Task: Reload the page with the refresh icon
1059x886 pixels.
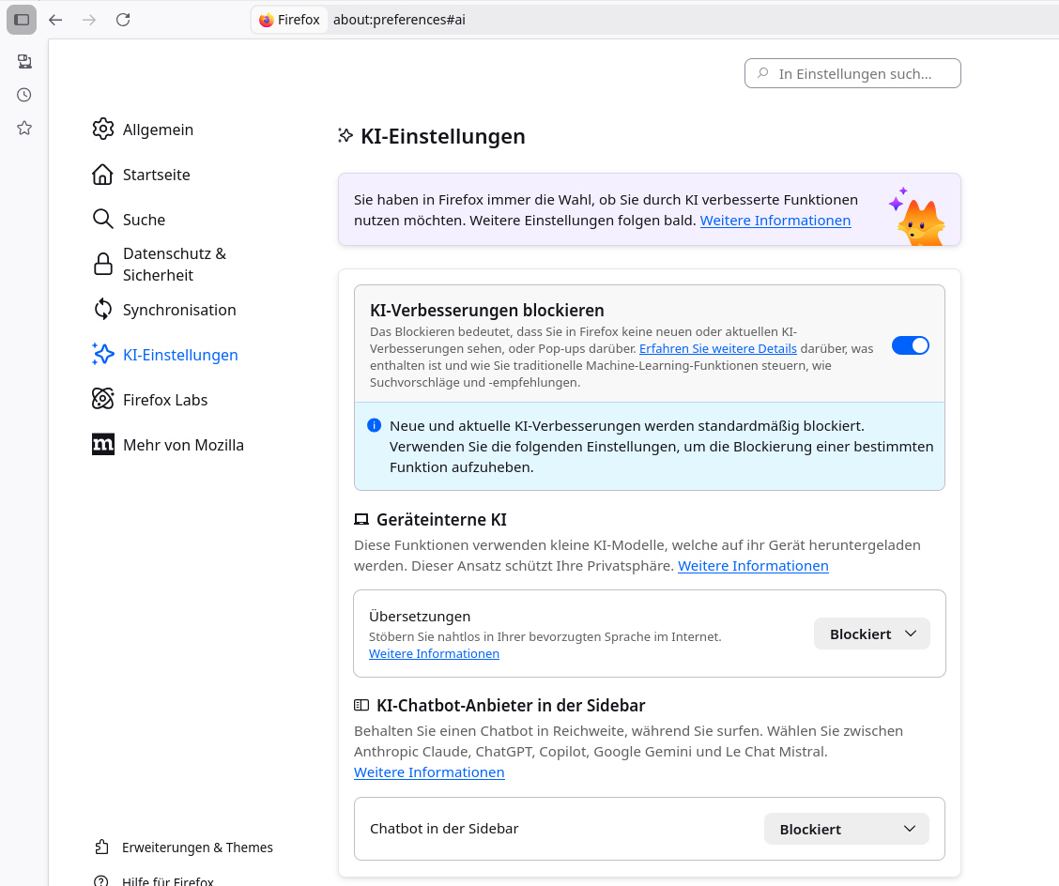Action: 123,20
